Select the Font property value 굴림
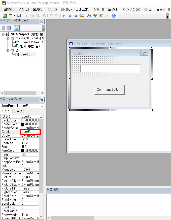The width and height of the screenshot is (171, 220). click(30, 147)
